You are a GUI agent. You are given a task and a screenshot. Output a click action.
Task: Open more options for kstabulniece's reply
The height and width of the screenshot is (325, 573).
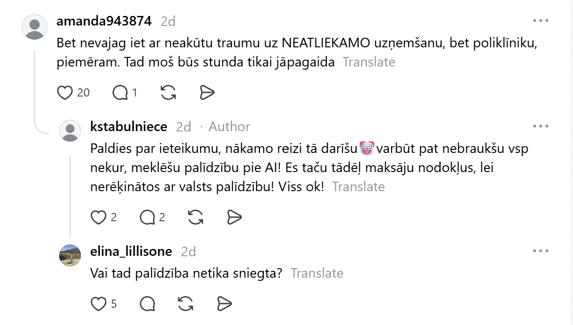click(541, 126)
